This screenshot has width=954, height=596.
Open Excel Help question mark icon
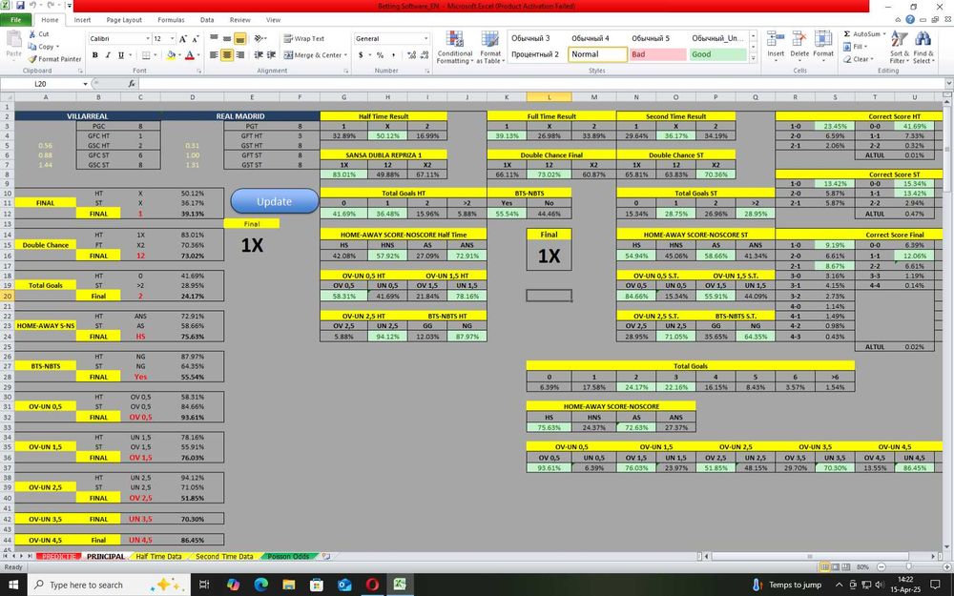909,19
